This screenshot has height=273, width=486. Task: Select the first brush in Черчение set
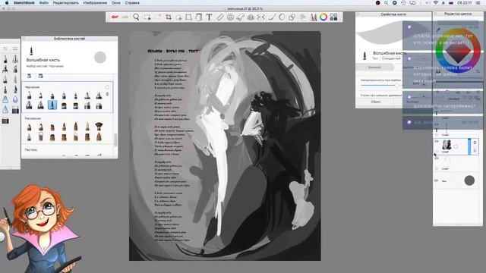[29, 96]
